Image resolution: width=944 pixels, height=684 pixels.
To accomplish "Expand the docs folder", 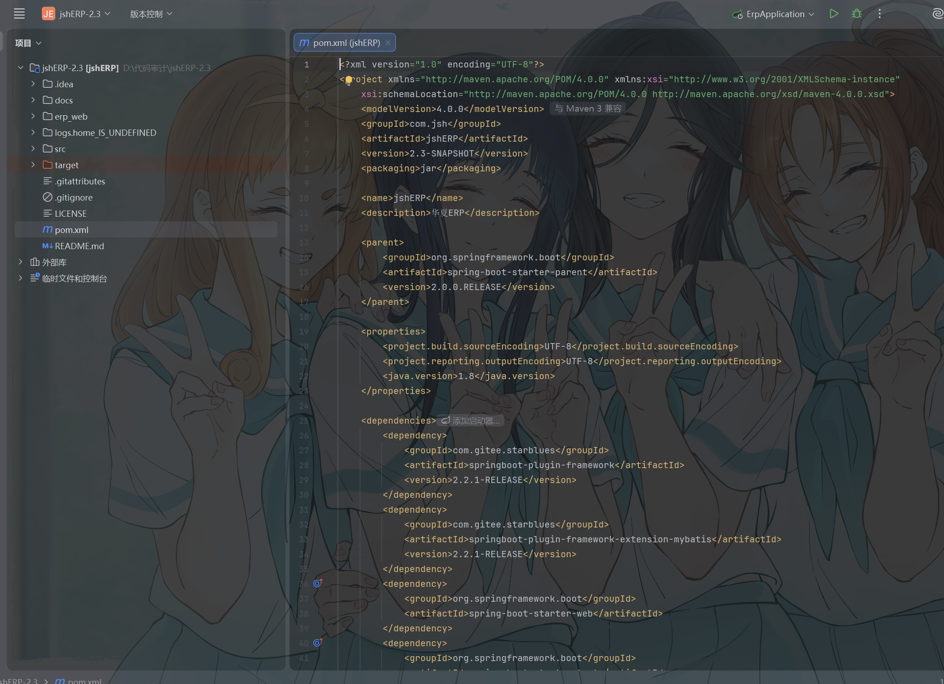I will point(33,100).
